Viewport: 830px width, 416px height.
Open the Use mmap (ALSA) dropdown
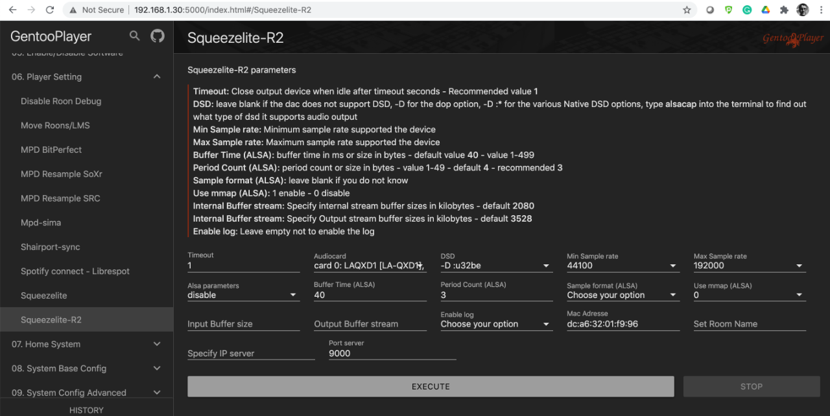pyautogui.click(x=750, y=295)
